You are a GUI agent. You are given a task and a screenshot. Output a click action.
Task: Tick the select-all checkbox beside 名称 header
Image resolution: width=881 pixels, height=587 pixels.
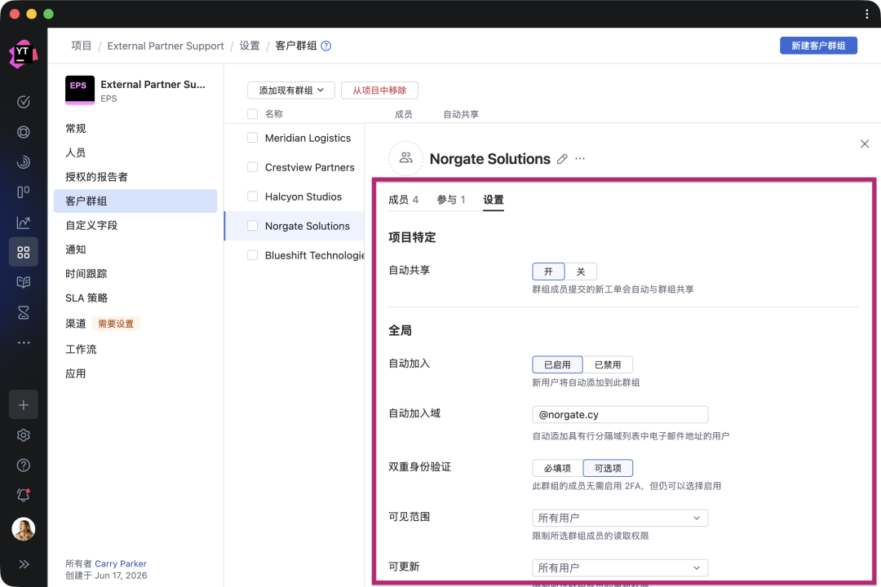[x=253, y=114]
